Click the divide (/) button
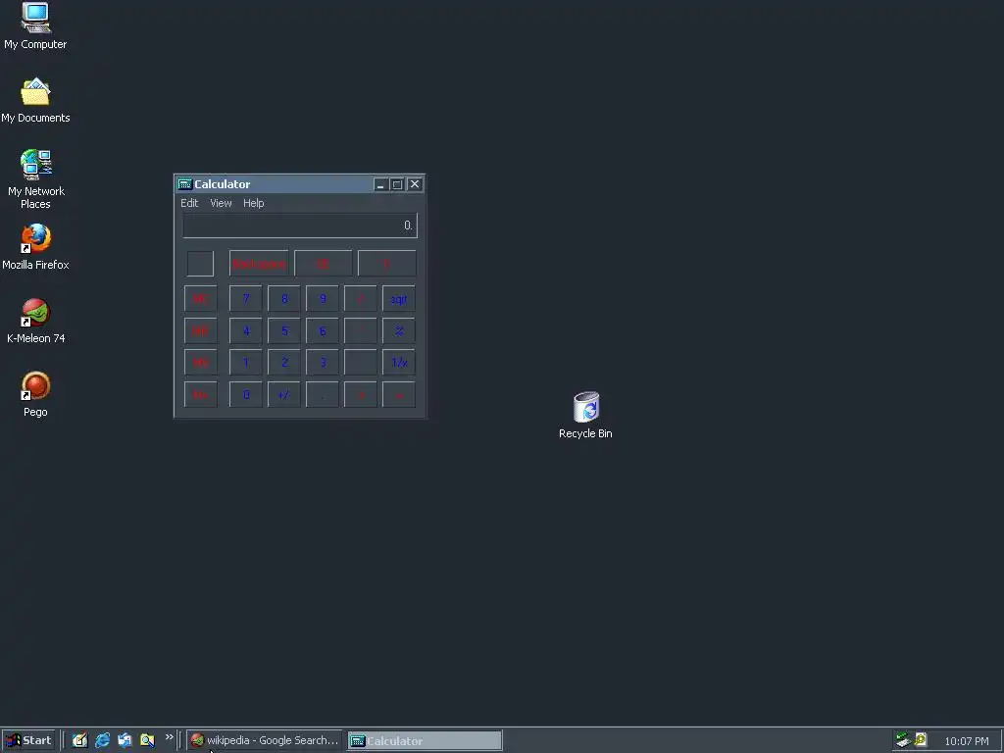The width and height of the screenshot is (1004, 753). point(361,298)
